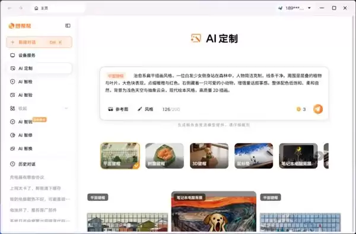Select the 鼠标垫 category thumbnail

[253, 156]
